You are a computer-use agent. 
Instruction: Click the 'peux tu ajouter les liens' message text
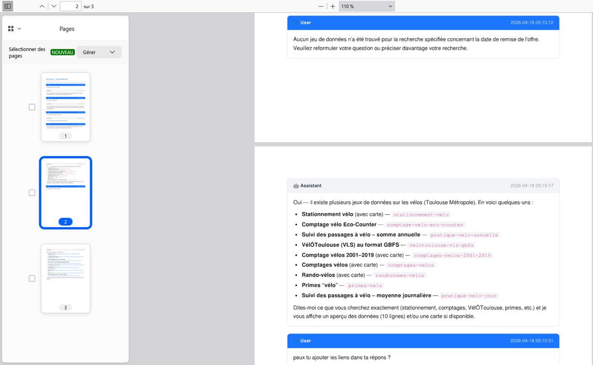coord(342,358)
